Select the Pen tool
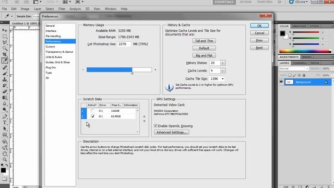Viewport: 334px width, 188px height. [x=5, y=116]
